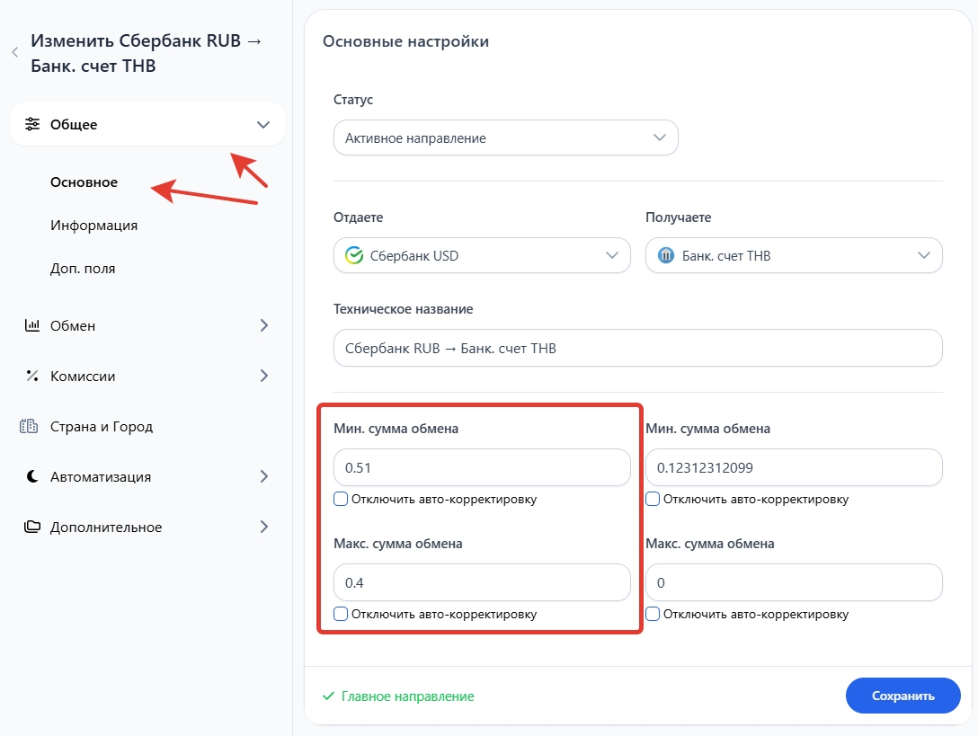Toggle auto-correction checkbox under left Мин. сумма
The image size is (978, 736).
[x=341, y=499]
